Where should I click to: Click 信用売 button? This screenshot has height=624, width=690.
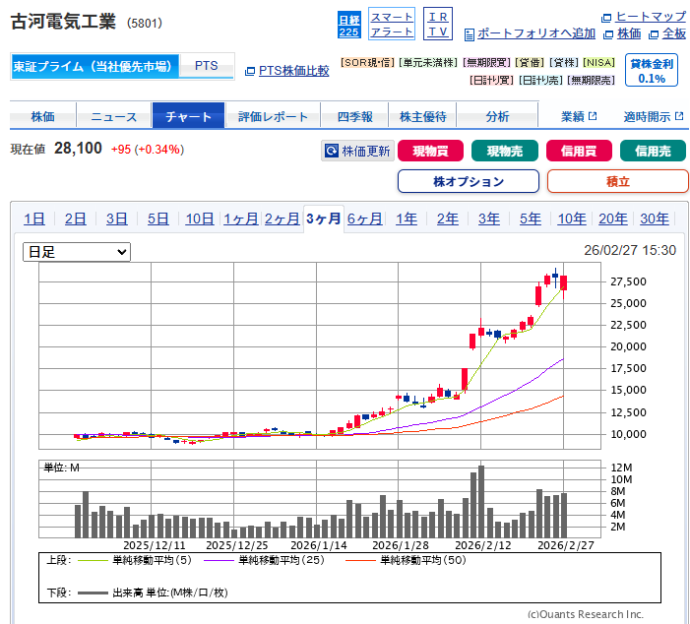coord(653,151)
